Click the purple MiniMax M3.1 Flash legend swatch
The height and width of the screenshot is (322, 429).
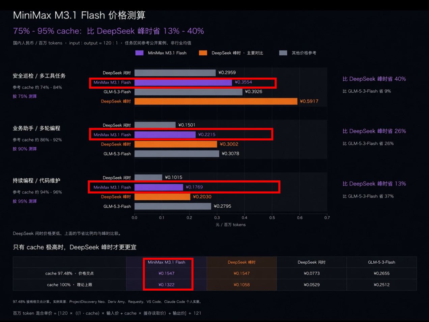click(139, 53)
